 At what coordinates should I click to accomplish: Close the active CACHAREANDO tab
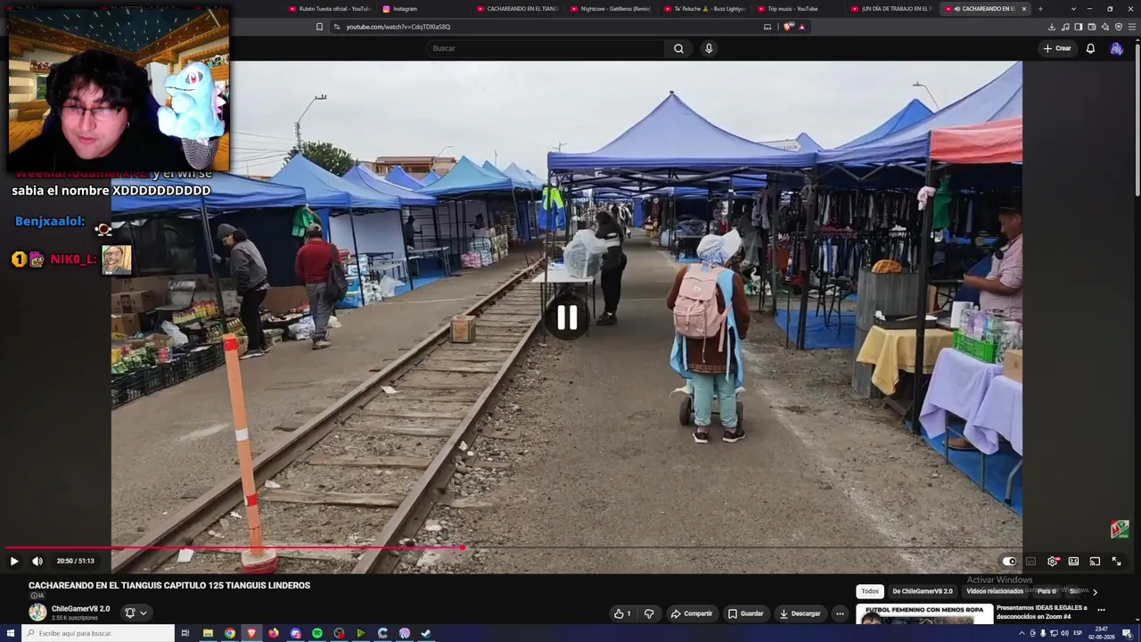coord(1023,9)
